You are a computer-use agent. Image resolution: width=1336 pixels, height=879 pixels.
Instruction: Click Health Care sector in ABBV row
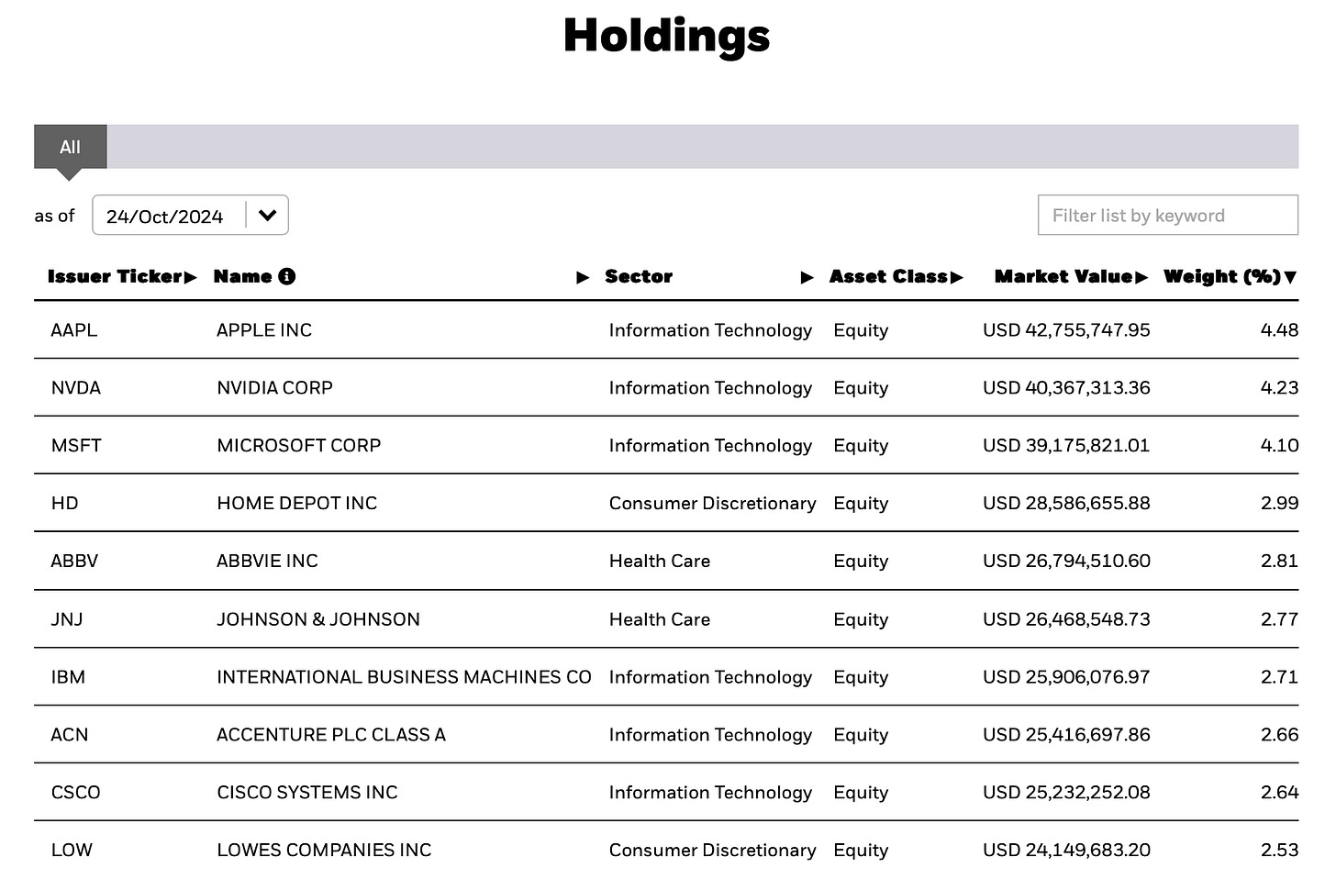[x=660, y=562]
